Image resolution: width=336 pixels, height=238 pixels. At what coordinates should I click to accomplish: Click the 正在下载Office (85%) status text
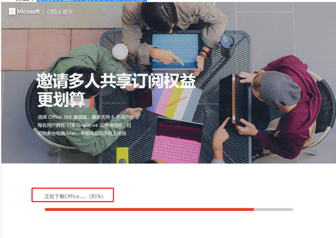coord(73,196)
